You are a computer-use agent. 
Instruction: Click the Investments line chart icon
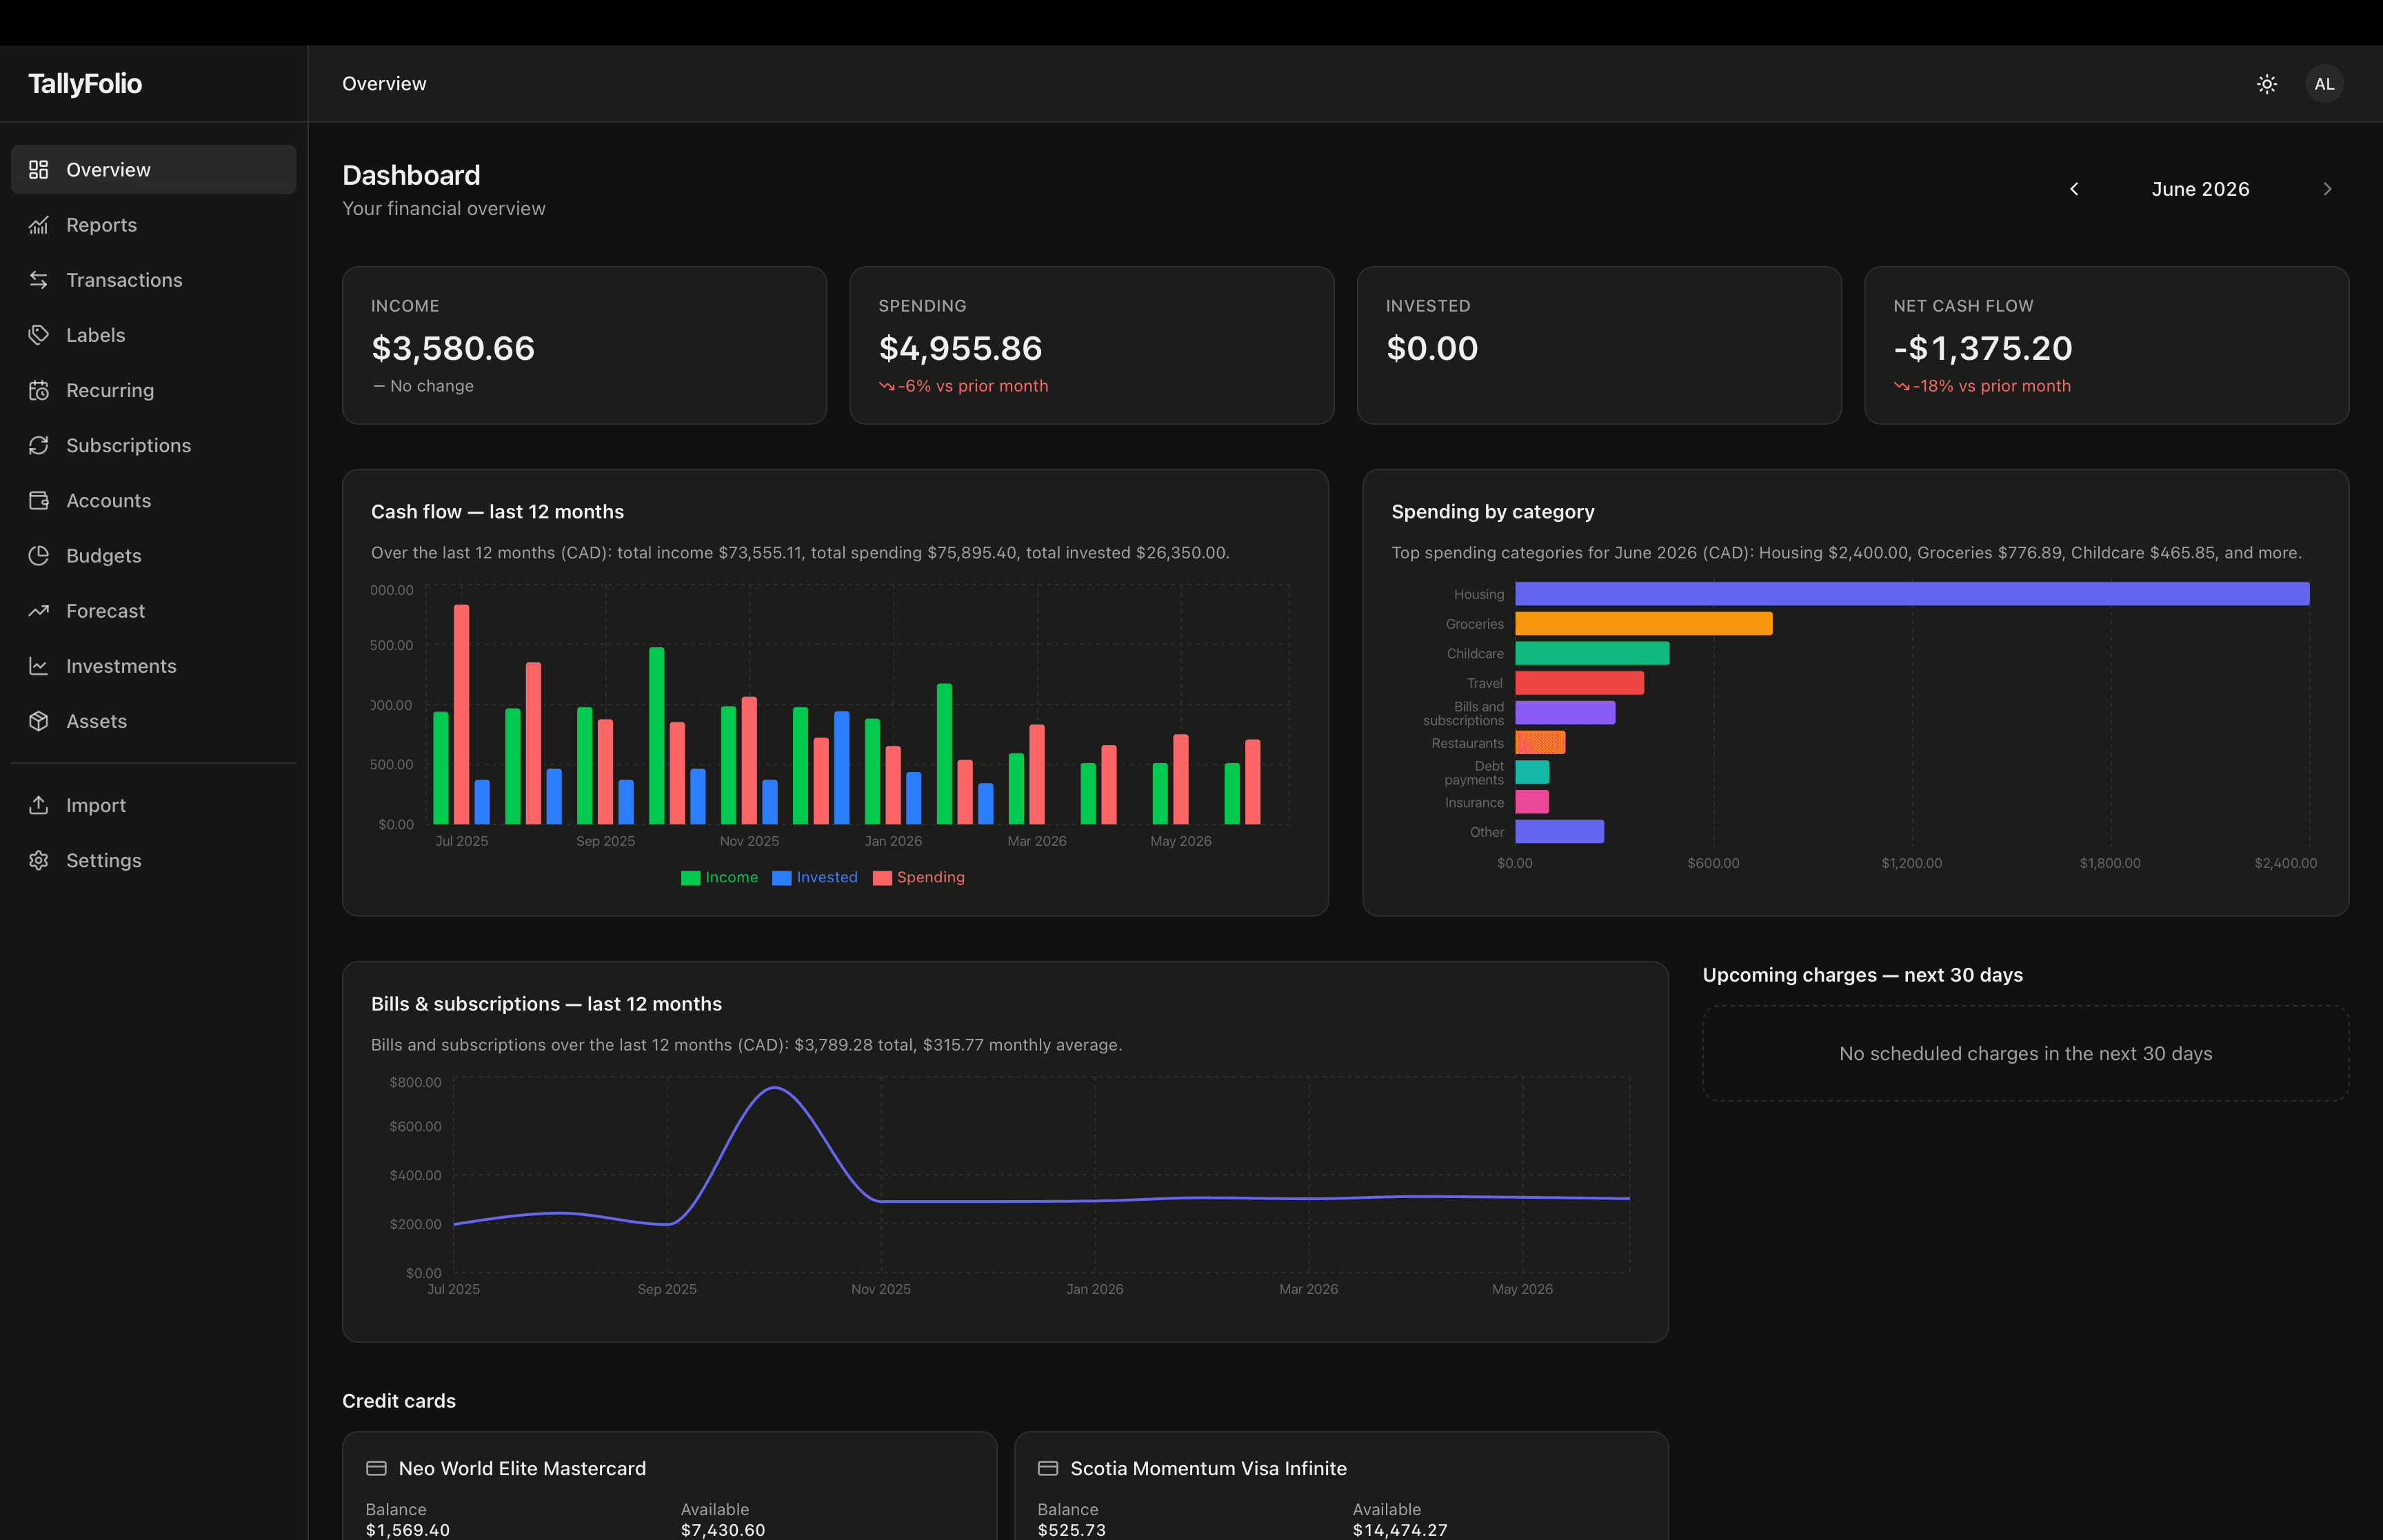[38, 666]
